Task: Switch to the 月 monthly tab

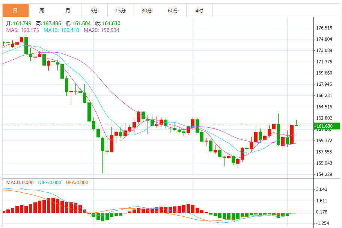Action: pos(68,10)
